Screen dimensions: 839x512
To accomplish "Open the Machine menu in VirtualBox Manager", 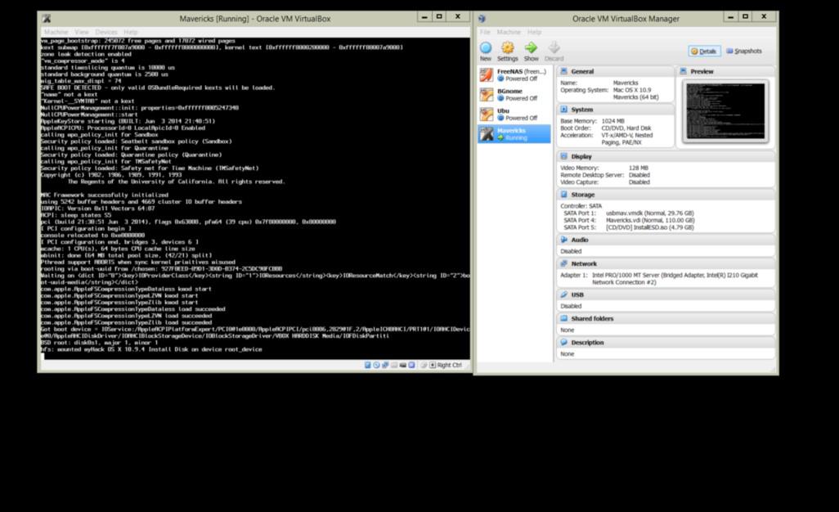I will coord(509,32).
